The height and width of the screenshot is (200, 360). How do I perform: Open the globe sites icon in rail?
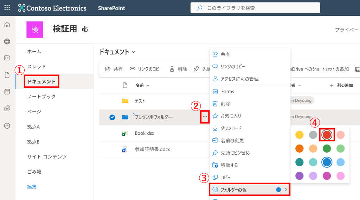[x=7, y=41]
